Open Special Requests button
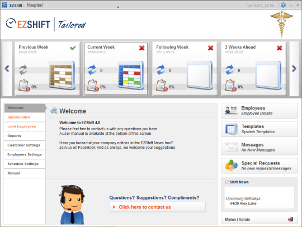 click(259, 165)
